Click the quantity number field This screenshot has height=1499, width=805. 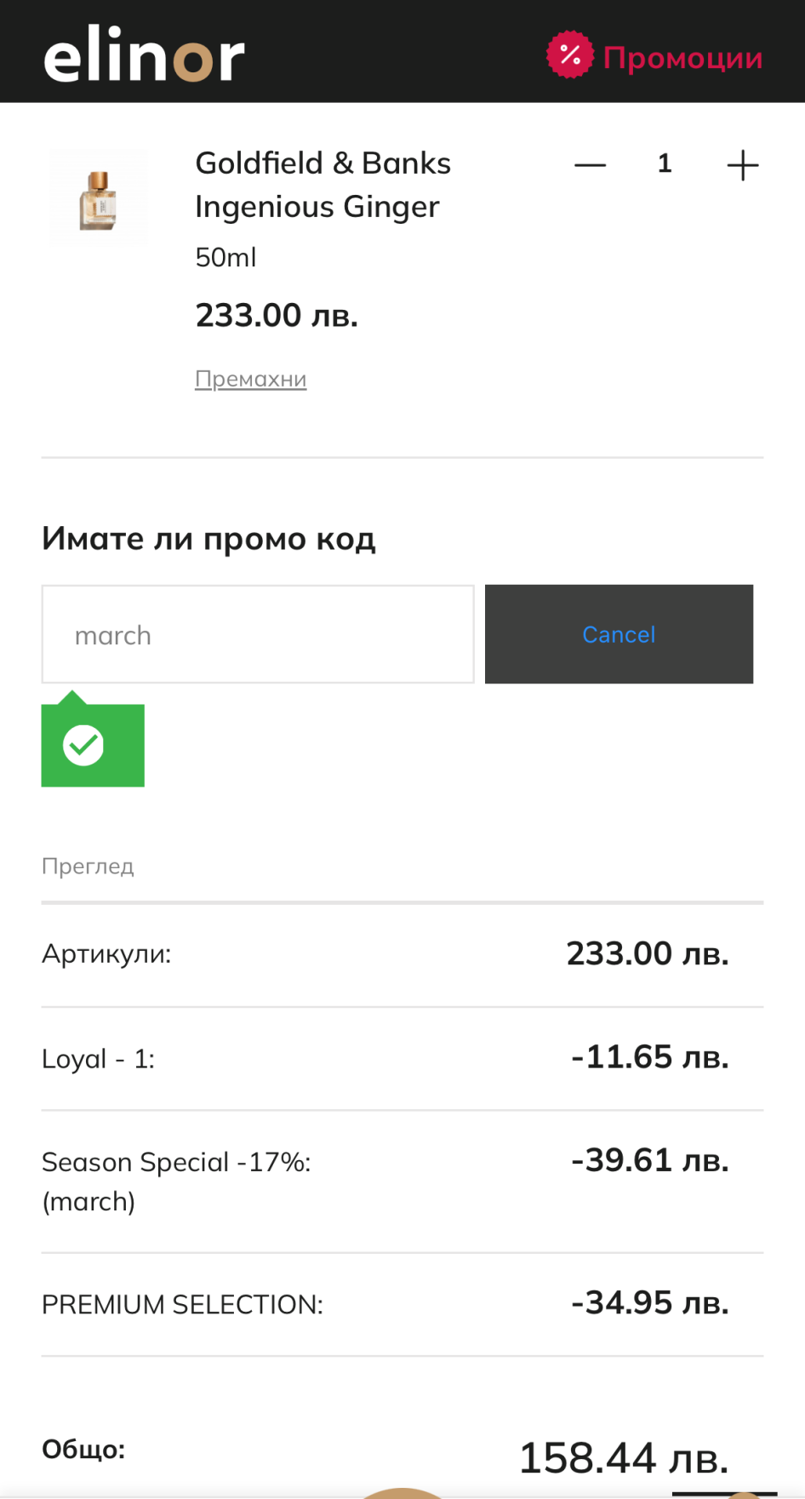tap(665, 163)
